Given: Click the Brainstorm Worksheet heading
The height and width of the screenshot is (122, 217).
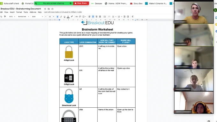Looking at the screenshot, I should click(x=97, y=29).
